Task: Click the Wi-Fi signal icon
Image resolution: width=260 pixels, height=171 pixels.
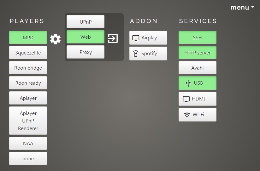Action: (x=187, y=115)
